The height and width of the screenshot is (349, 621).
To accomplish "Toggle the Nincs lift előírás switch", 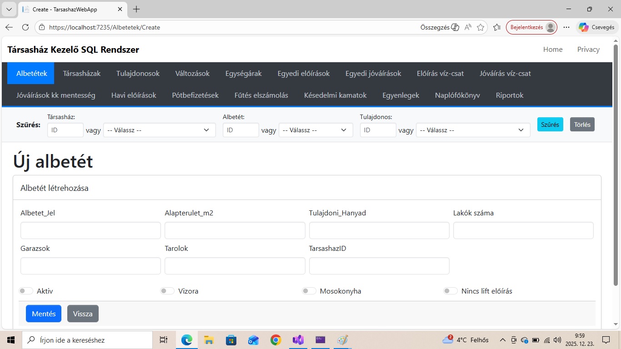I will [x=451, y=291].
